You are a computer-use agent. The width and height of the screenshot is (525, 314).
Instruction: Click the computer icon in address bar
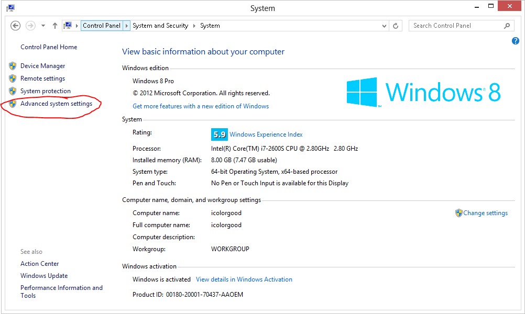point(68,26)
